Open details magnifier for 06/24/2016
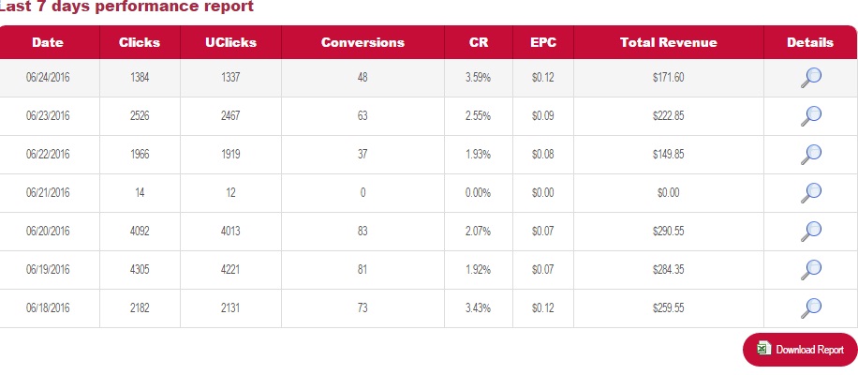Viewport: 858px width, 375px height. (x=811, y=77)
